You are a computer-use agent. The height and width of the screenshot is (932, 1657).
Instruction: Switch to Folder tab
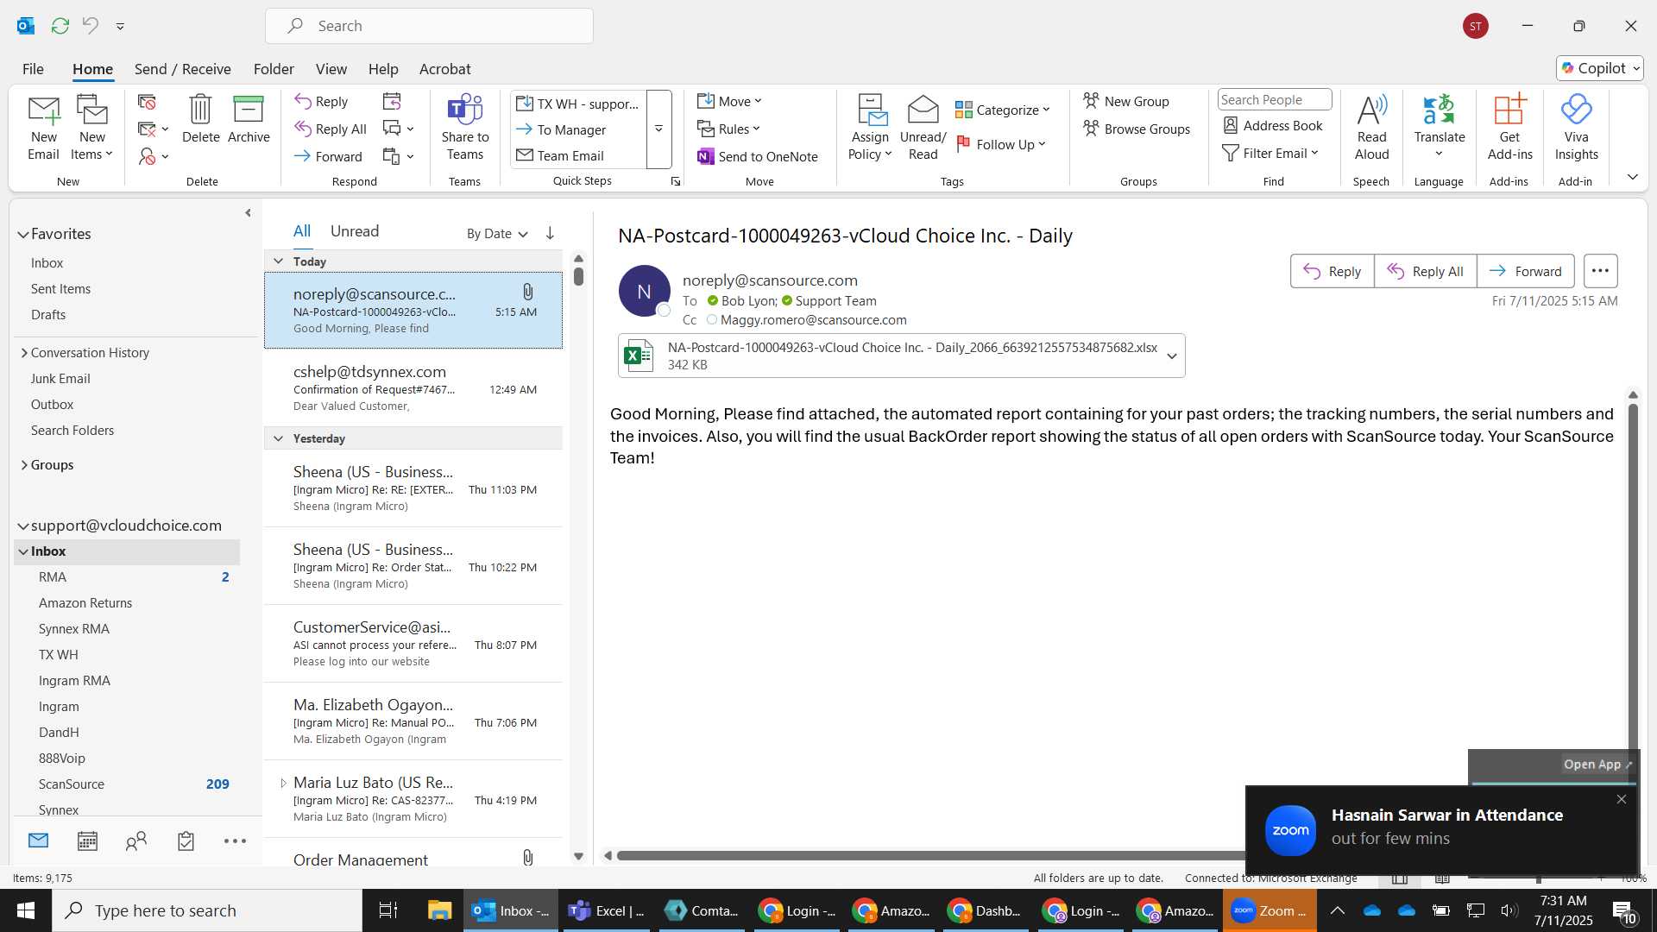click(274, 69)
